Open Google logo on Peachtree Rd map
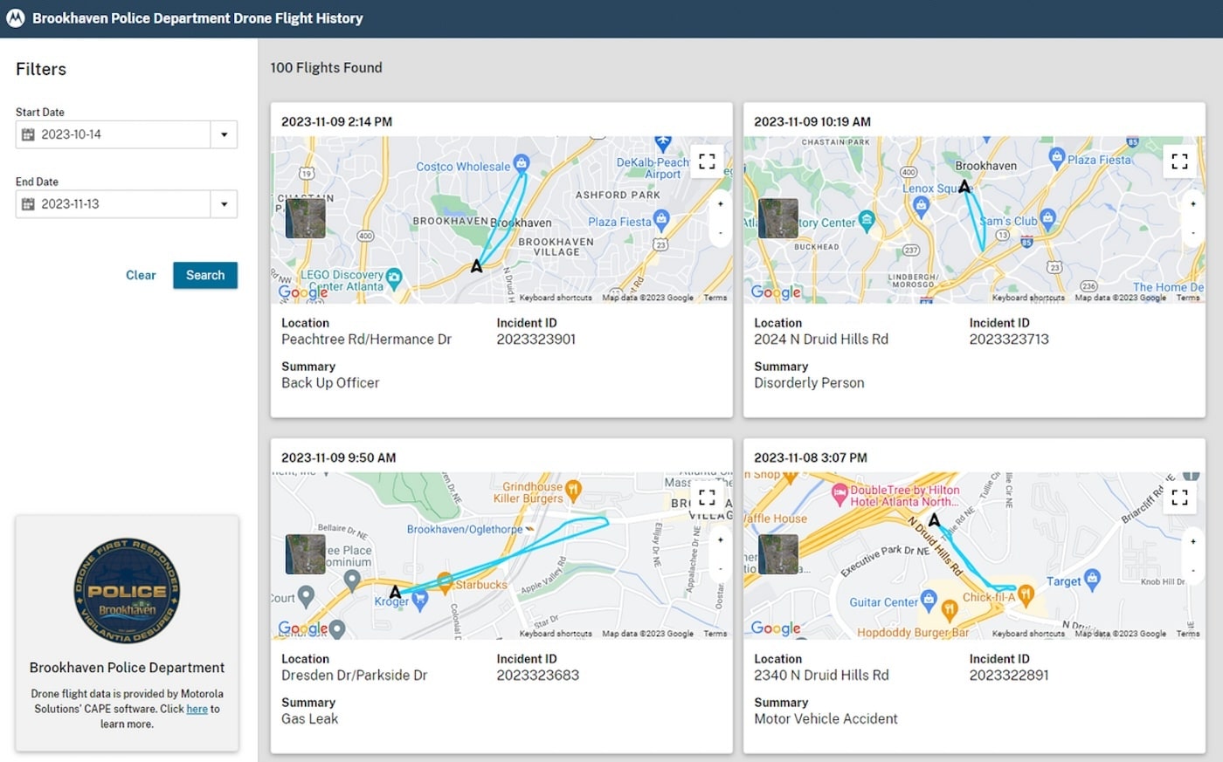The height and width of the screenshot is (762, 1223). [x=303, y=292]
